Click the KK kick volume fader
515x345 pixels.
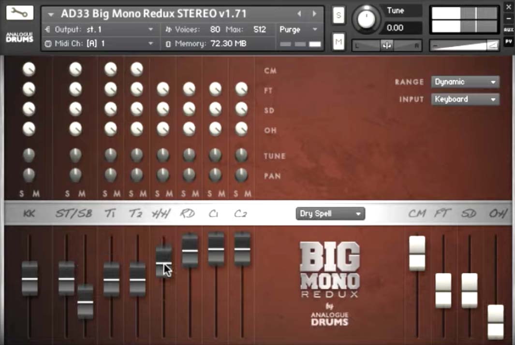(29, 279)
